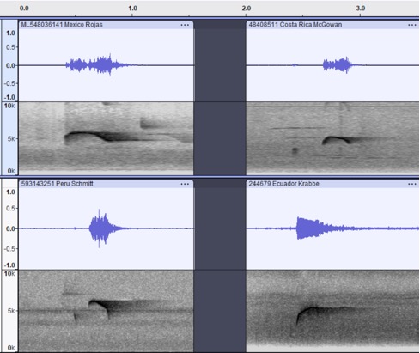420x353 pixels.
Task: Click timeline ruler at 2.0 seconds
Action: (x=247, y=9)
